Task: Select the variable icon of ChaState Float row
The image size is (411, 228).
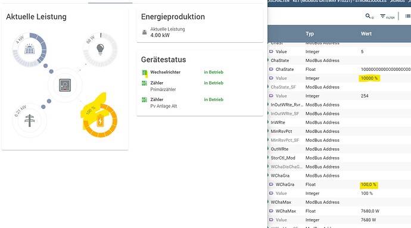Action: [271, 69]
